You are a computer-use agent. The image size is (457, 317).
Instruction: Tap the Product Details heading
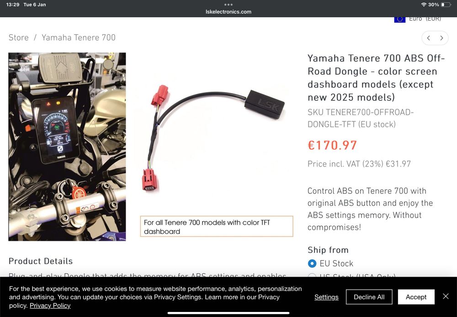[x=41, y=261]
